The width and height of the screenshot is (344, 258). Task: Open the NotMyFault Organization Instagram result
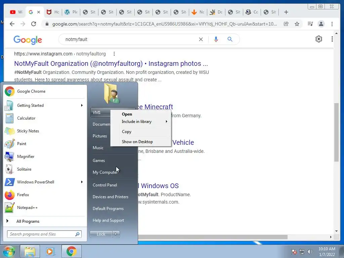click(111, 63)
